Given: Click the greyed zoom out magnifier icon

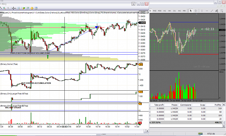Looking at the screenshot, I should [x=8, y=8].
